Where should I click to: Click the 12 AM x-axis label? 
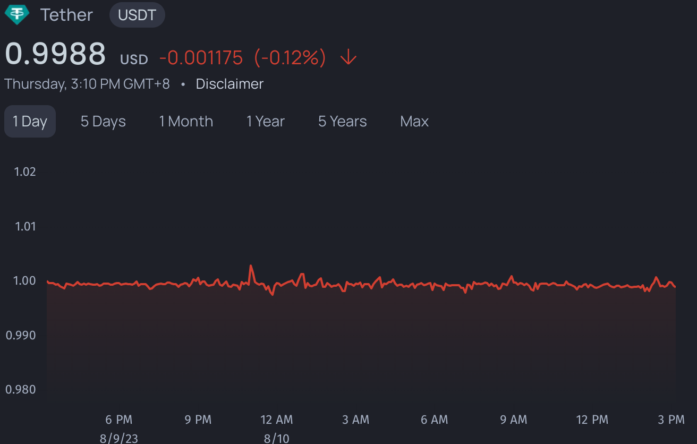[277, 420]
